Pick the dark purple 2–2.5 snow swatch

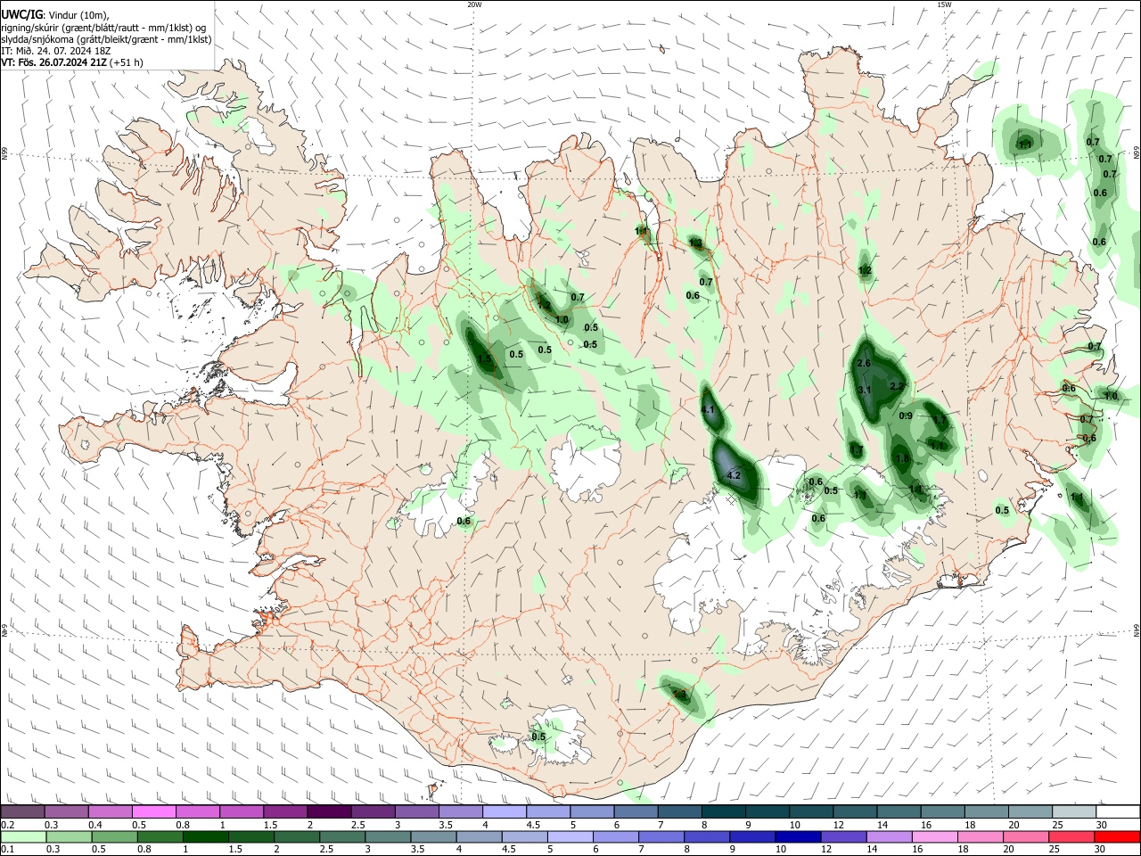point(329,811)
